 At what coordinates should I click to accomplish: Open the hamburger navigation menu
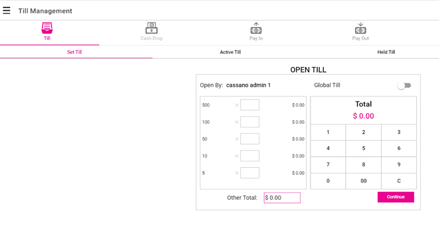7,11
